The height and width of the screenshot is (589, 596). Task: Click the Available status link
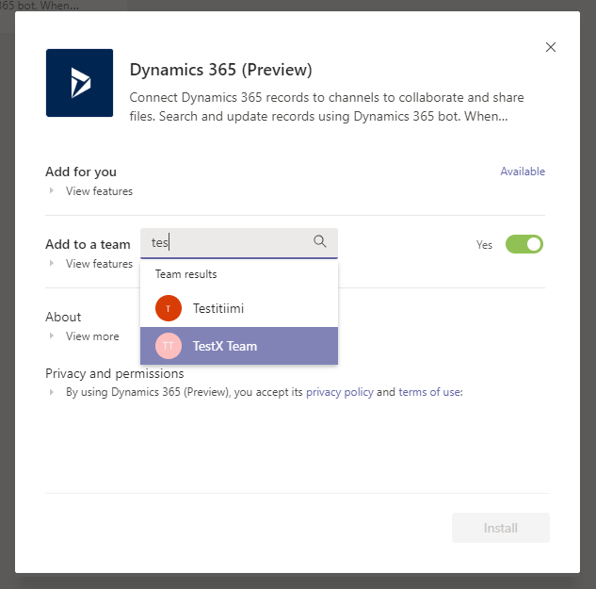pos(523,172)
